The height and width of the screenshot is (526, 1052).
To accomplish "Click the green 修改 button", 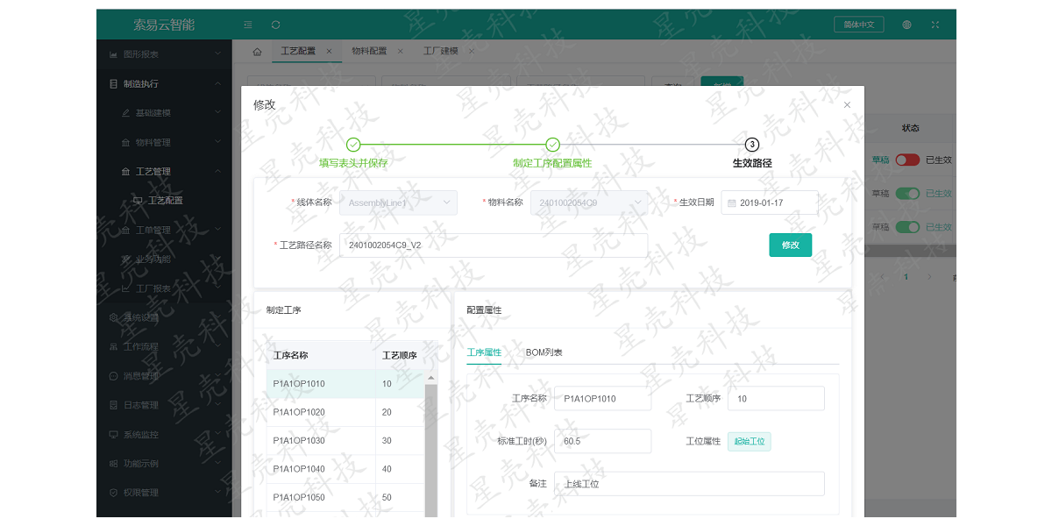I will (791, 245).
